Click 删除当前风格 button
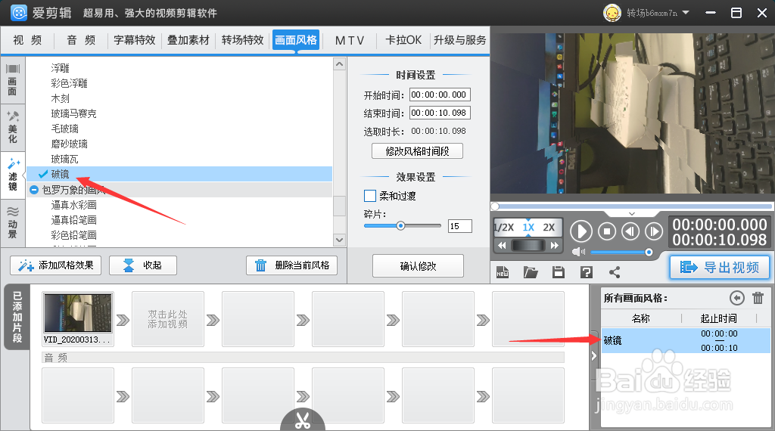 coord(291,265)
